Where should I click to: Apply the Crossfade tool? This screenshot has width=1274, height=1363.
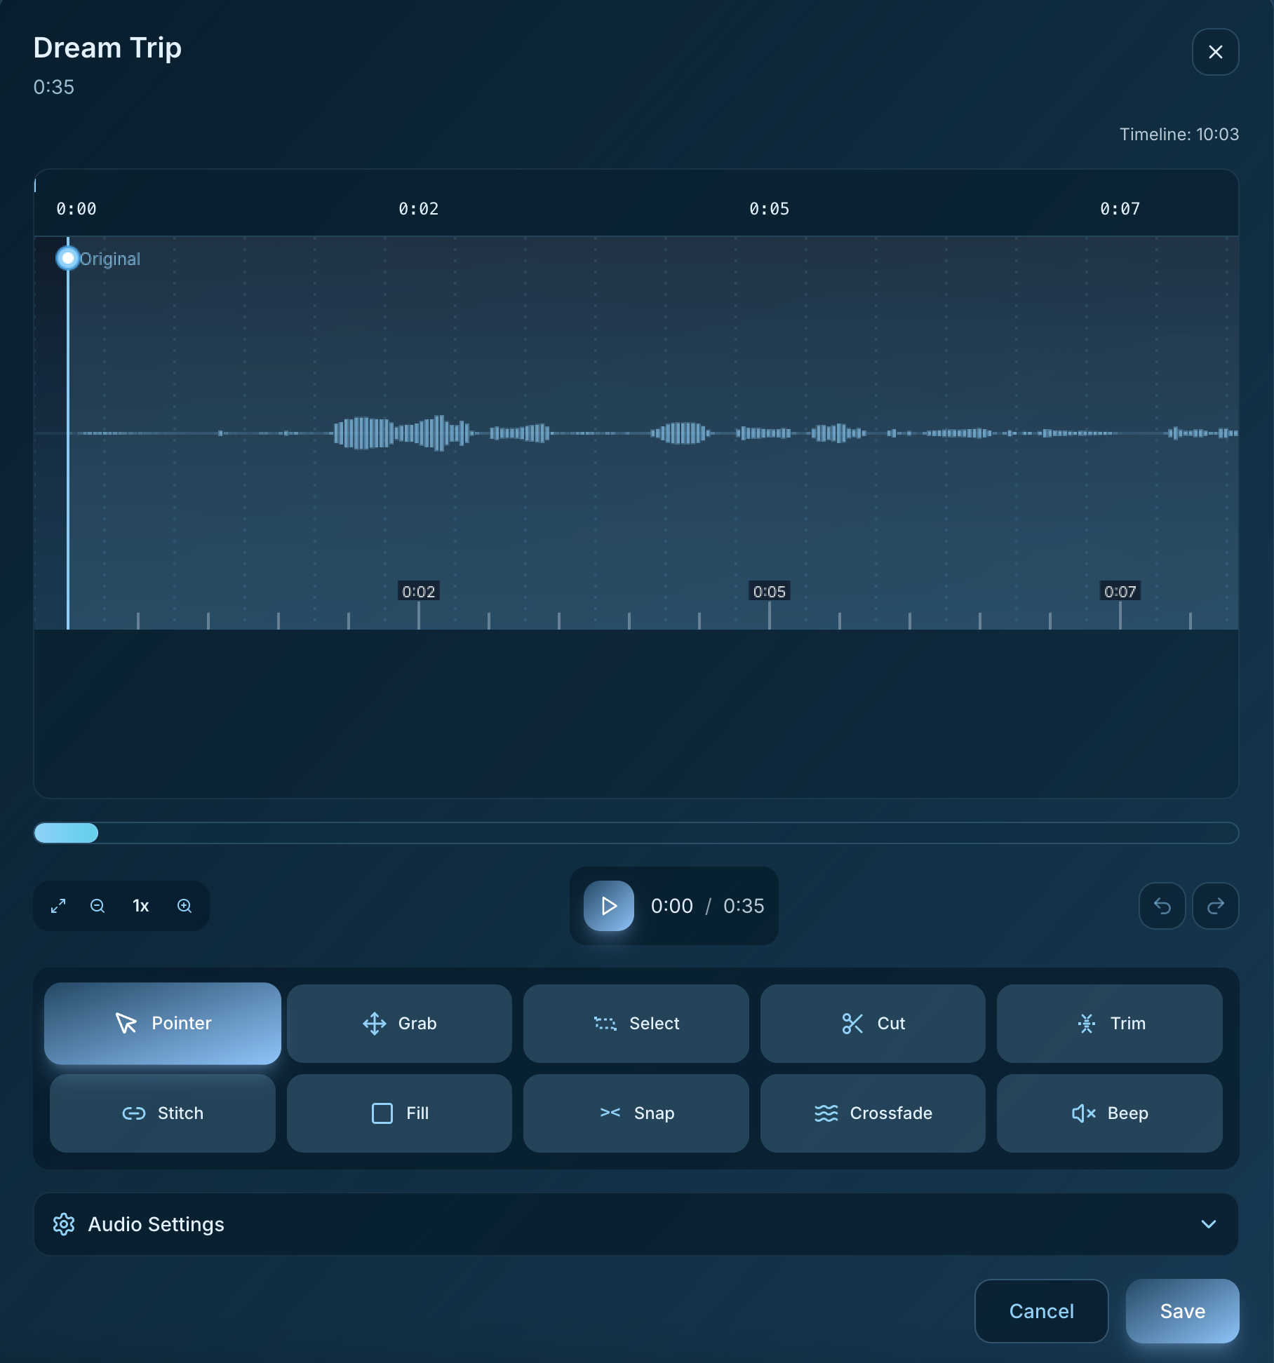tap(873, 1113)
